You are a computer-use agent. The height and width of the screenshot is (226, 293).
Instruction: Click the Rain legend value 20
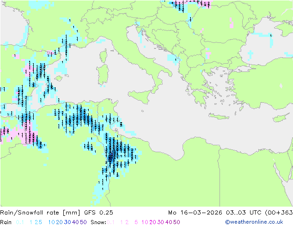(x=59, y=222)
